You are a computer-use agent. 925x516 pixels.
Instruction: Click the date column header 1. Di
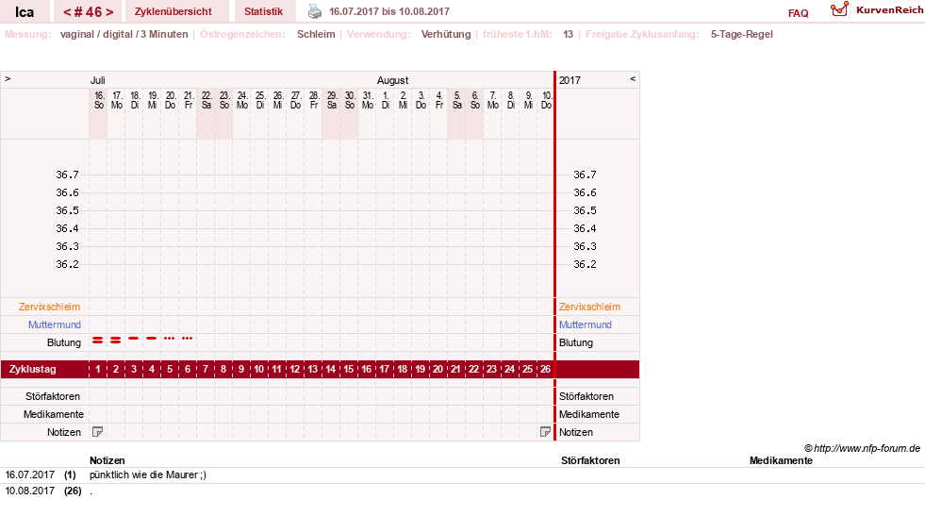coord(386,100)
